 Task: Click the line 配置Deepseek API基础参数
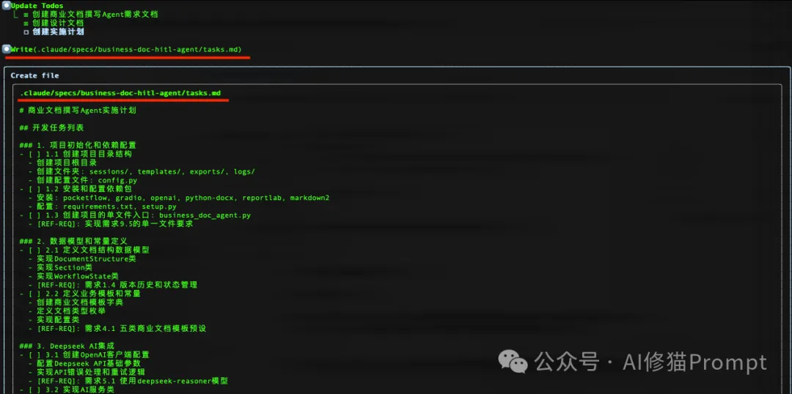84,363
